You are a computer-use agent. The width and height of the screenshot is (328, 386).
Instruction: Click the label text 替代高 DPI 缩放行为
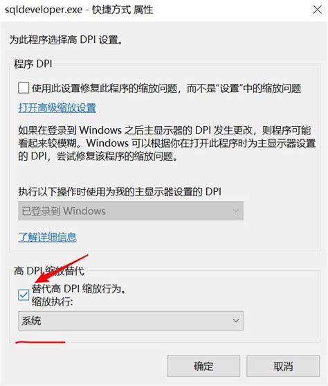(x=79, y=288)
